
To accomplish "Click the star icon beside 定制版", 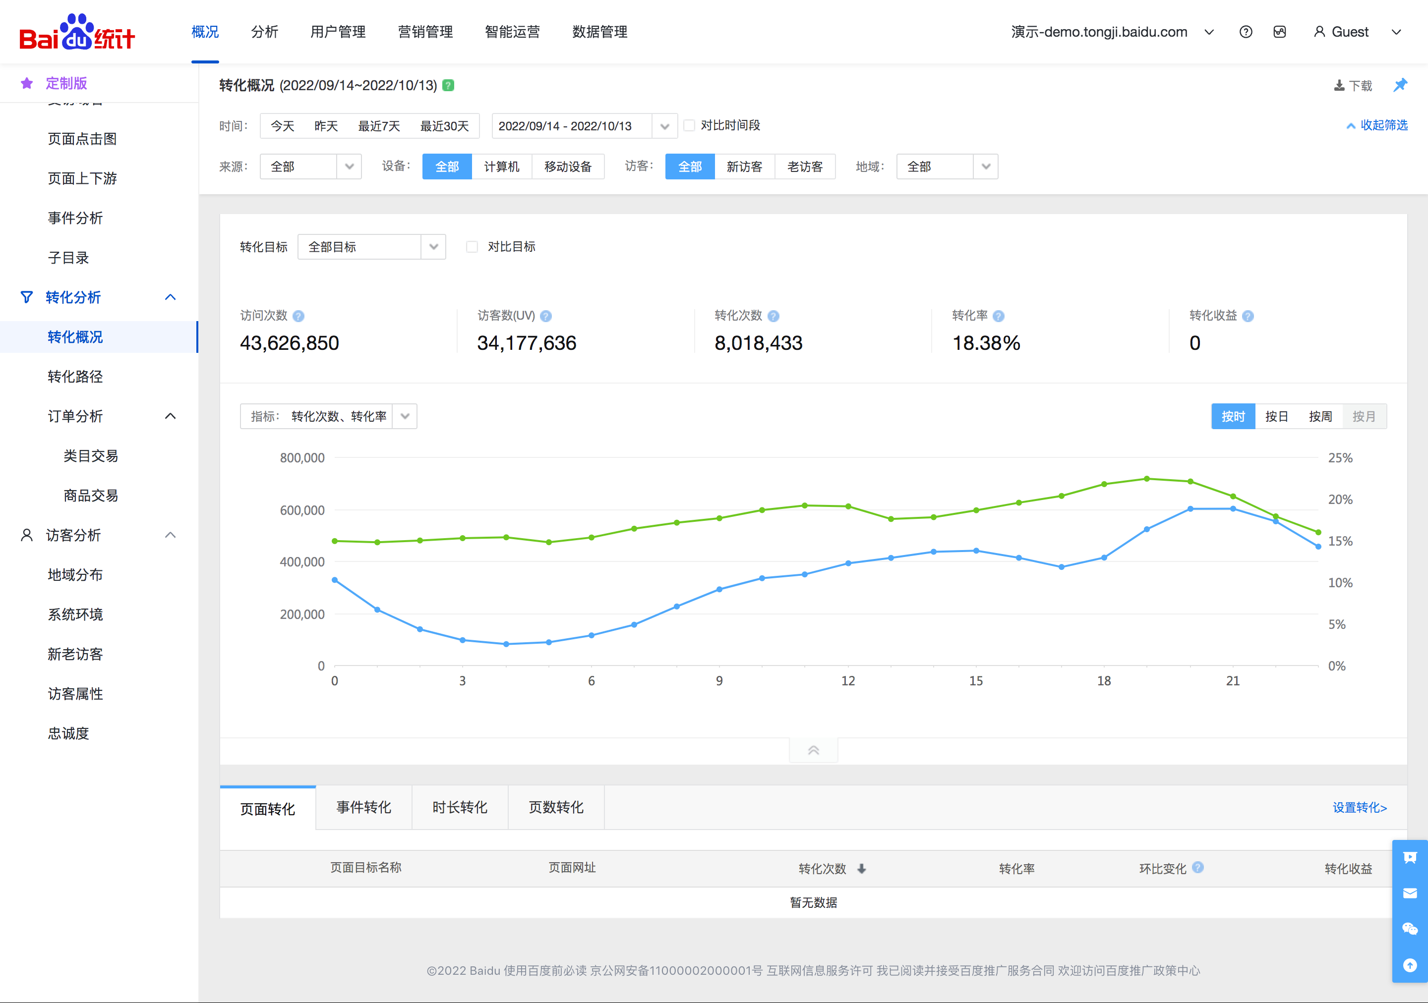I will pyautogui.click(x=27, y=83).
